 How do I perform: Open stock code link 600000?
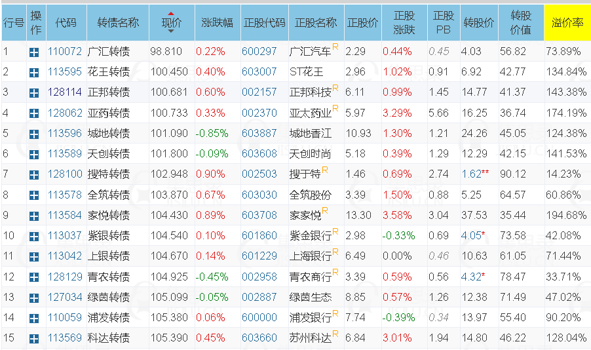259,318
